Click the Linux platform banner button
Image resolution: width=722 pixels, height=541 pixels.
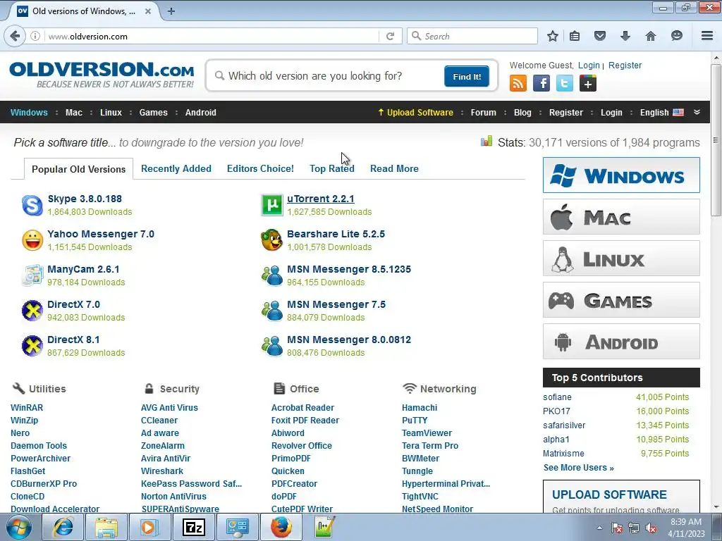[x=621, y=259]
